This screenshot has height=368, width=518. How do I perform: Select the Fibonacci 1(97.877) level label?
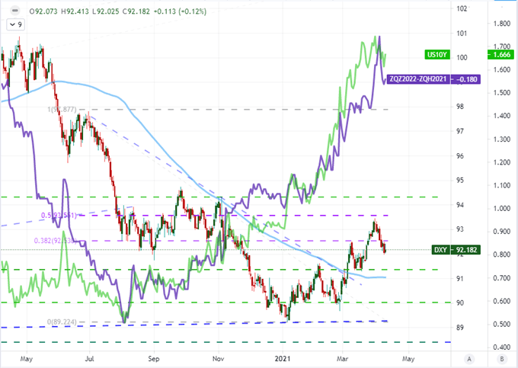(62, 110)
